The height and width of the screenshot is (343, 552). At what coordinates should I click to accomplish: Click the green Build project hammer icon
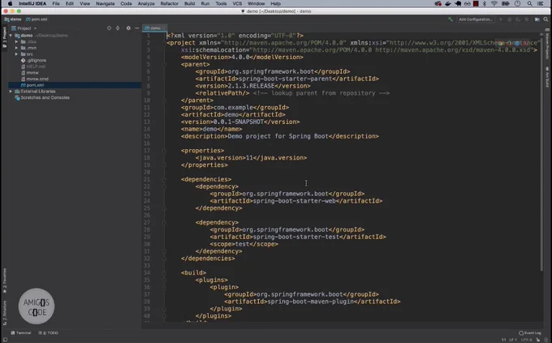(451, 19)
